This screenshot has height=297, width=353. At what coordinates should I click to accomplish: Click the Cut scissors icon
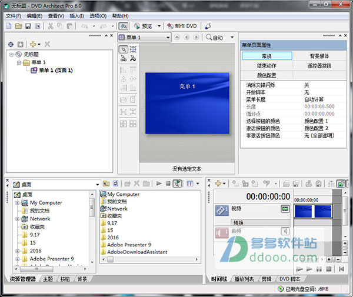pyautogui.click(x=51, y=26)
